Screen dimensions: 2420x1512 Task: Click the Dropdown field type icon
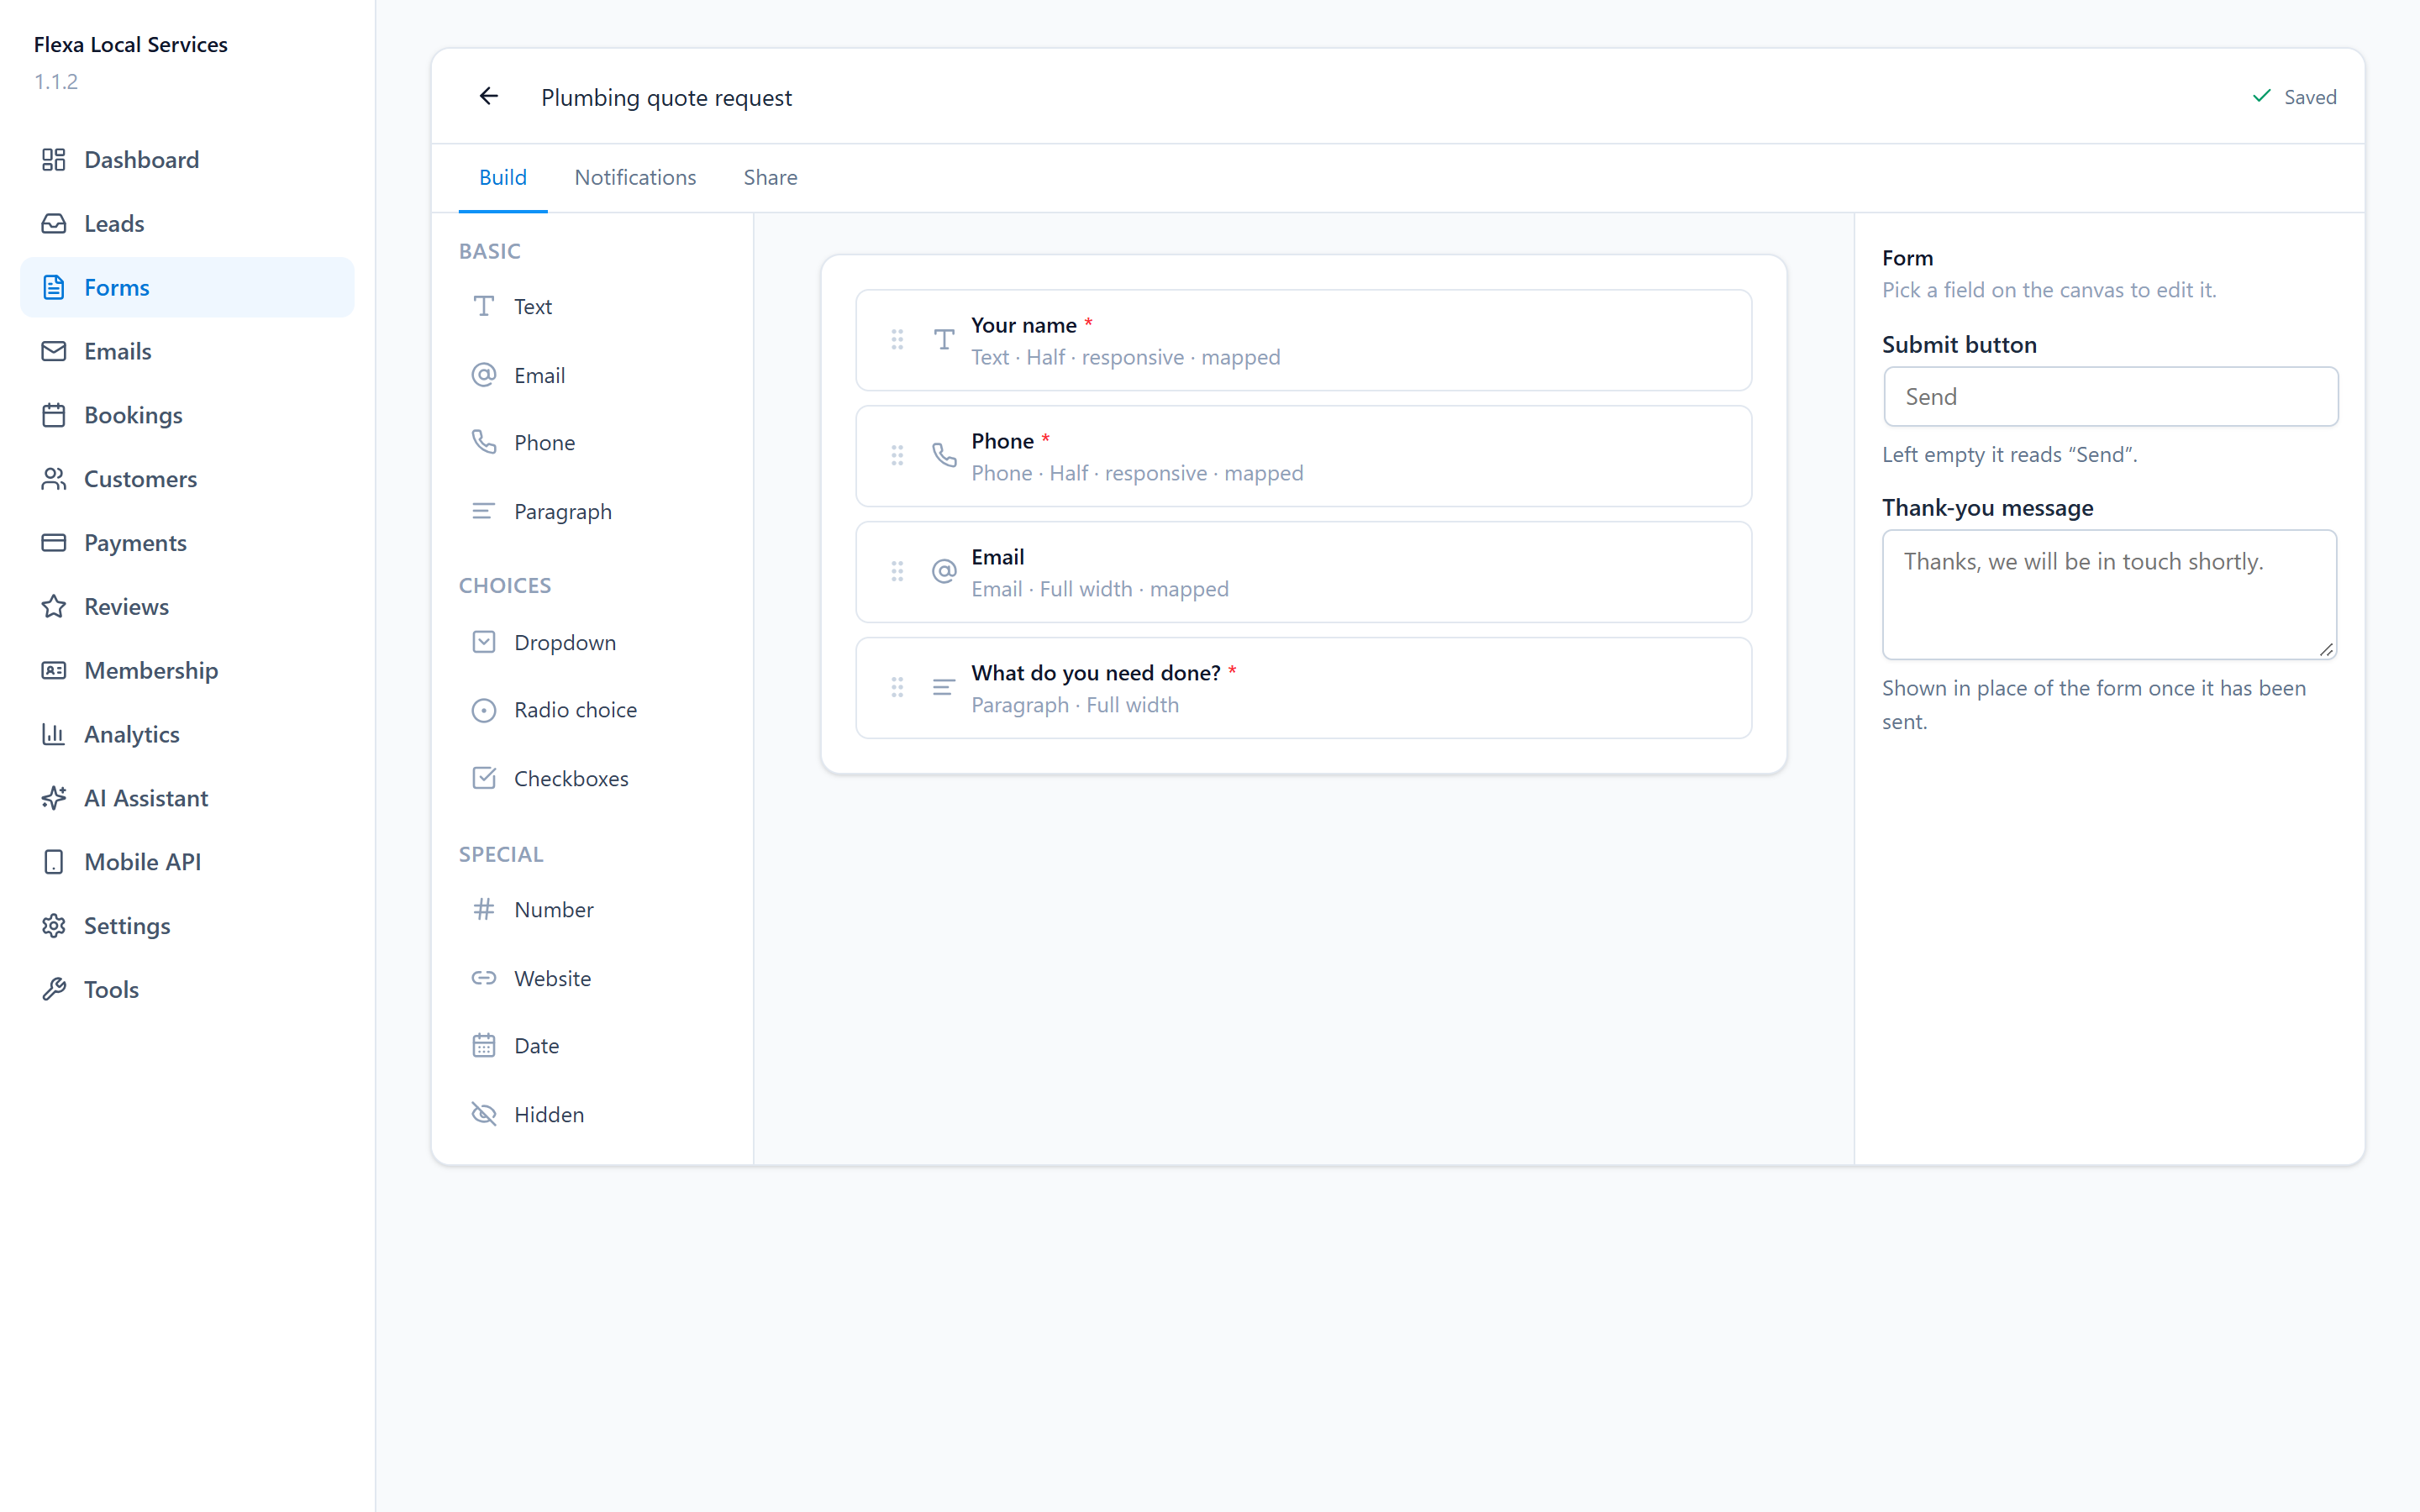click(x=484, y=642)
